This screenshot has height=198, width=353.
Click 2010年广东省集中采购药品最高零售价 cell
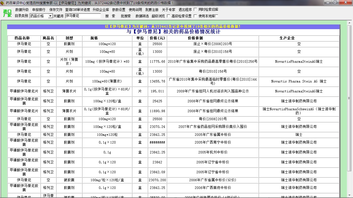click(x=213, y=62)
